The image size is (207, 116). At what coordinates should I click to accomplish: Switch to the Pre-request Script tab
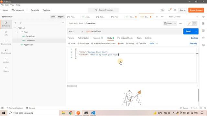pyautogui.click(x=125, y=38)
